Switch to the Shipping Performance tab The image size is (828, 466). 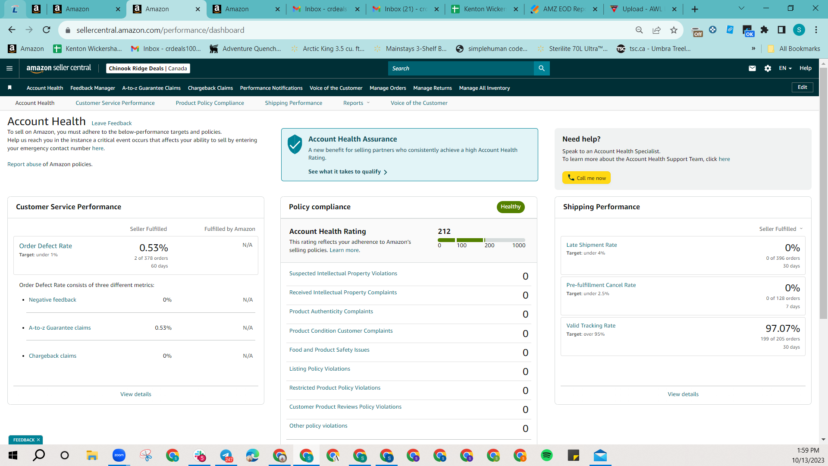294,103
